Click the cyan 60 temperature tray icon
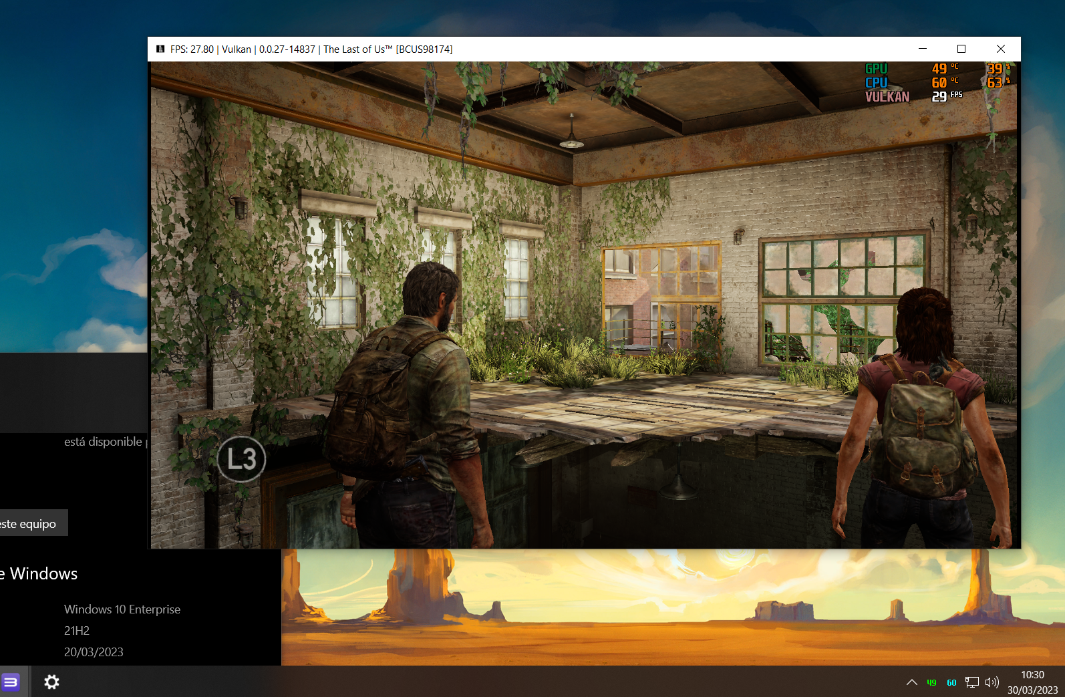This screenshot has height=697, width=1065. (x=951, y=682)
